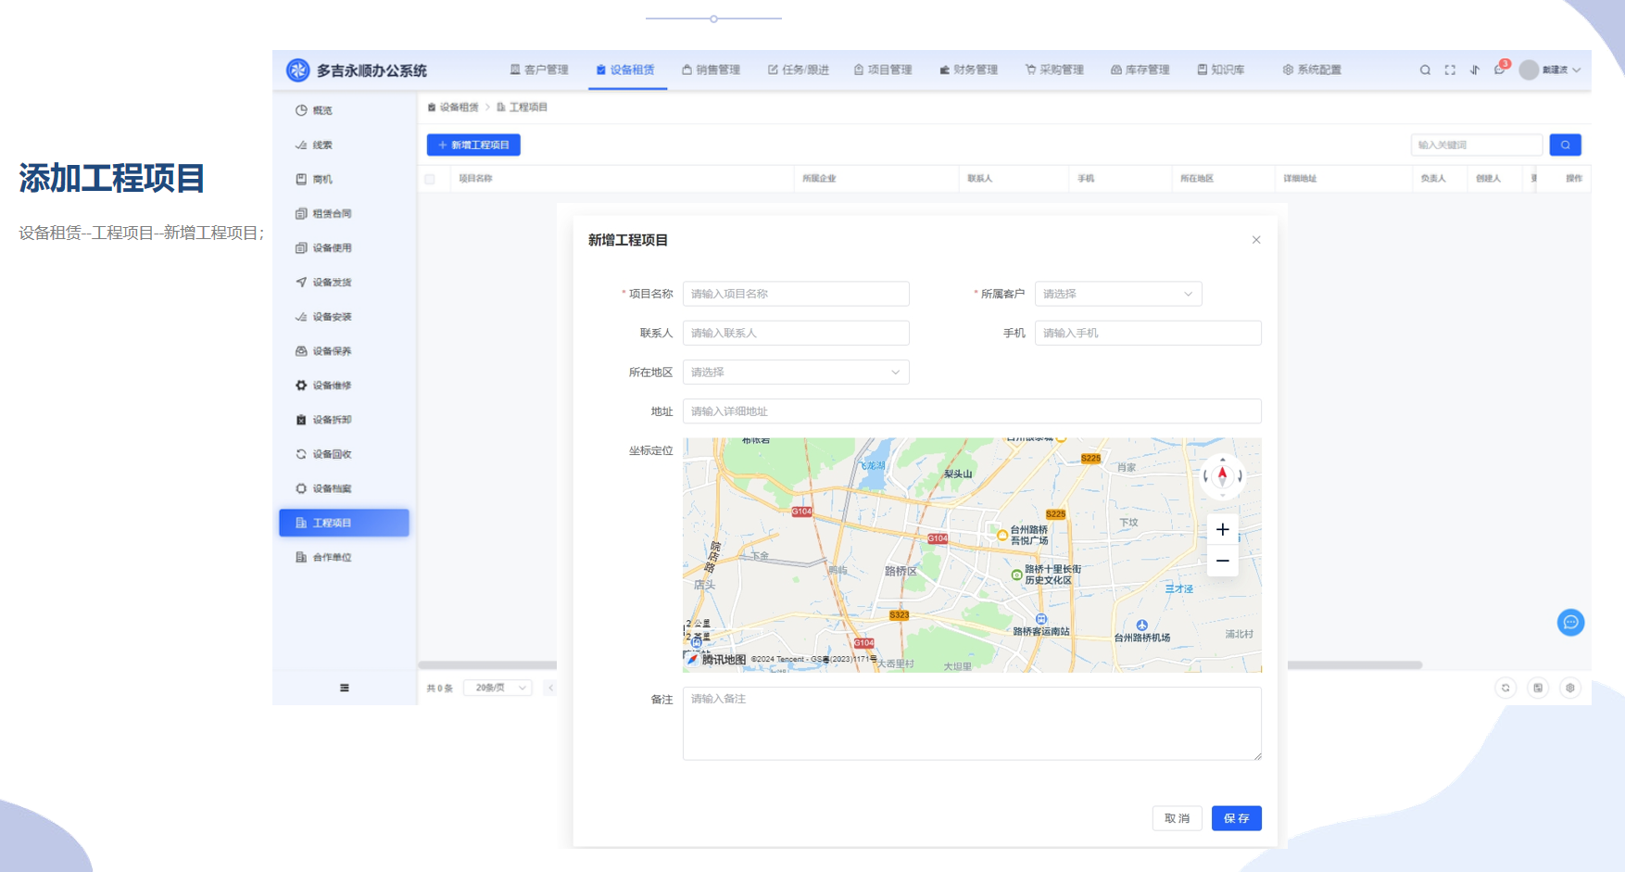Switch to the 财务管理 top menu
1625x872 pixels.
pyautogui.click(x=969, y=70)
